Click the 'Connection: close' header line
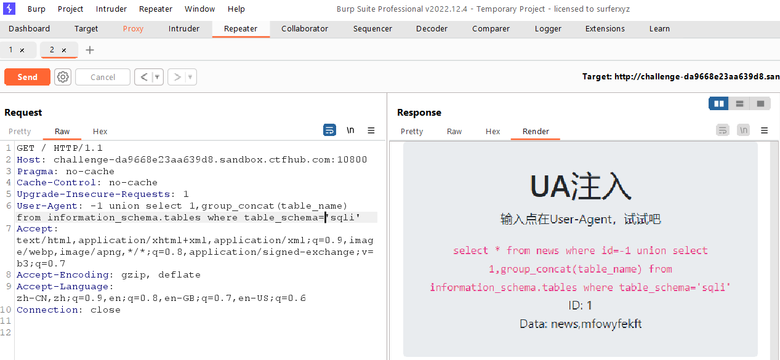The height and width of the screenshot is (360, 780). click(68, 310)
